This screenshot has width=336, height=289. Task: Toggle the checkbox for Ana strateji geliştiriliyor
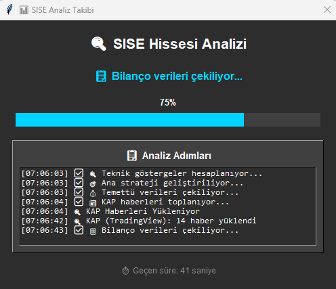tap(79, 183)
